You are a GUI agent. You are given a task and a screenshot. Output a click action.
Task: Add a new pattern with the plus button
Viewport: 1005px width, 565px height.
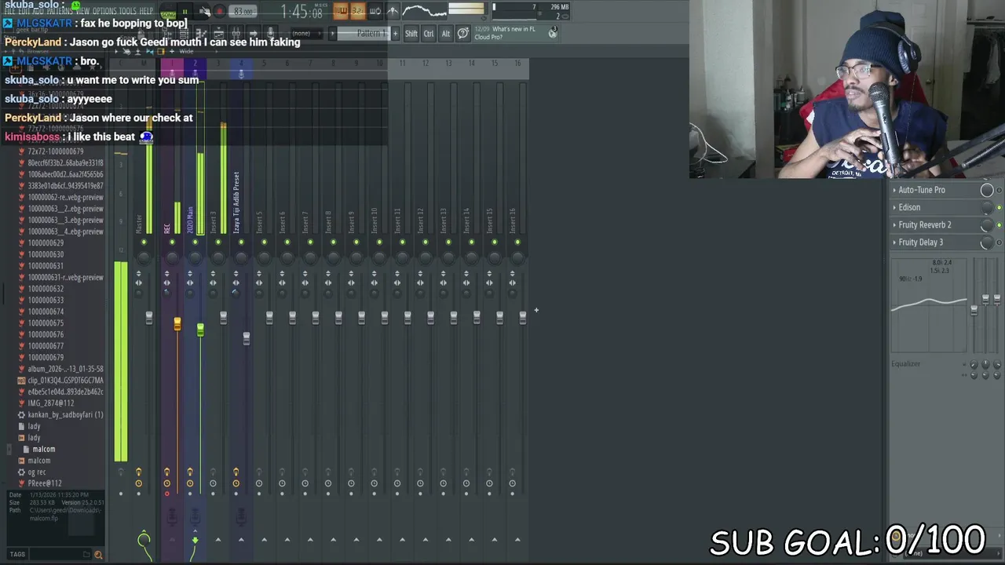395,33
